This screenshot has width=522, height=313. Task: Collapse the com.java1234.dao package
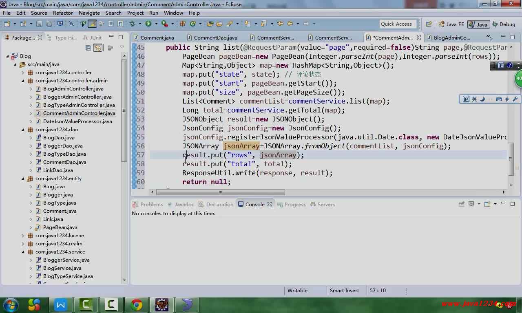(x=23, y=130)
